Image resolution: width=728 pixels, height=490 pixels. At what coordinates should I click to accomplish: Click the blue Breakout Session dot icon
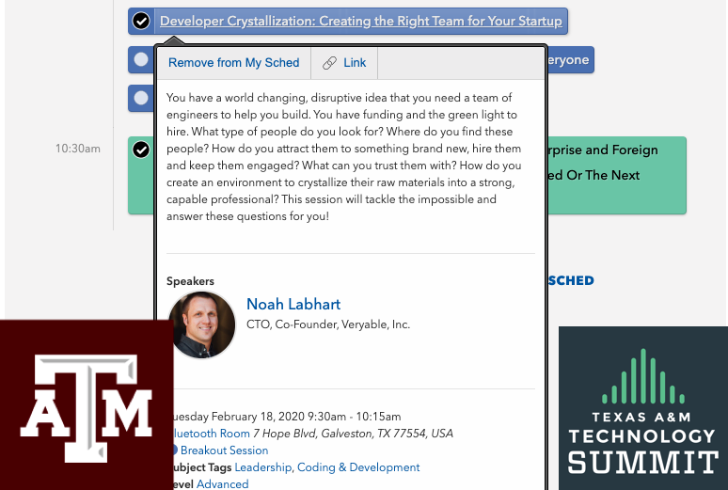175,450
